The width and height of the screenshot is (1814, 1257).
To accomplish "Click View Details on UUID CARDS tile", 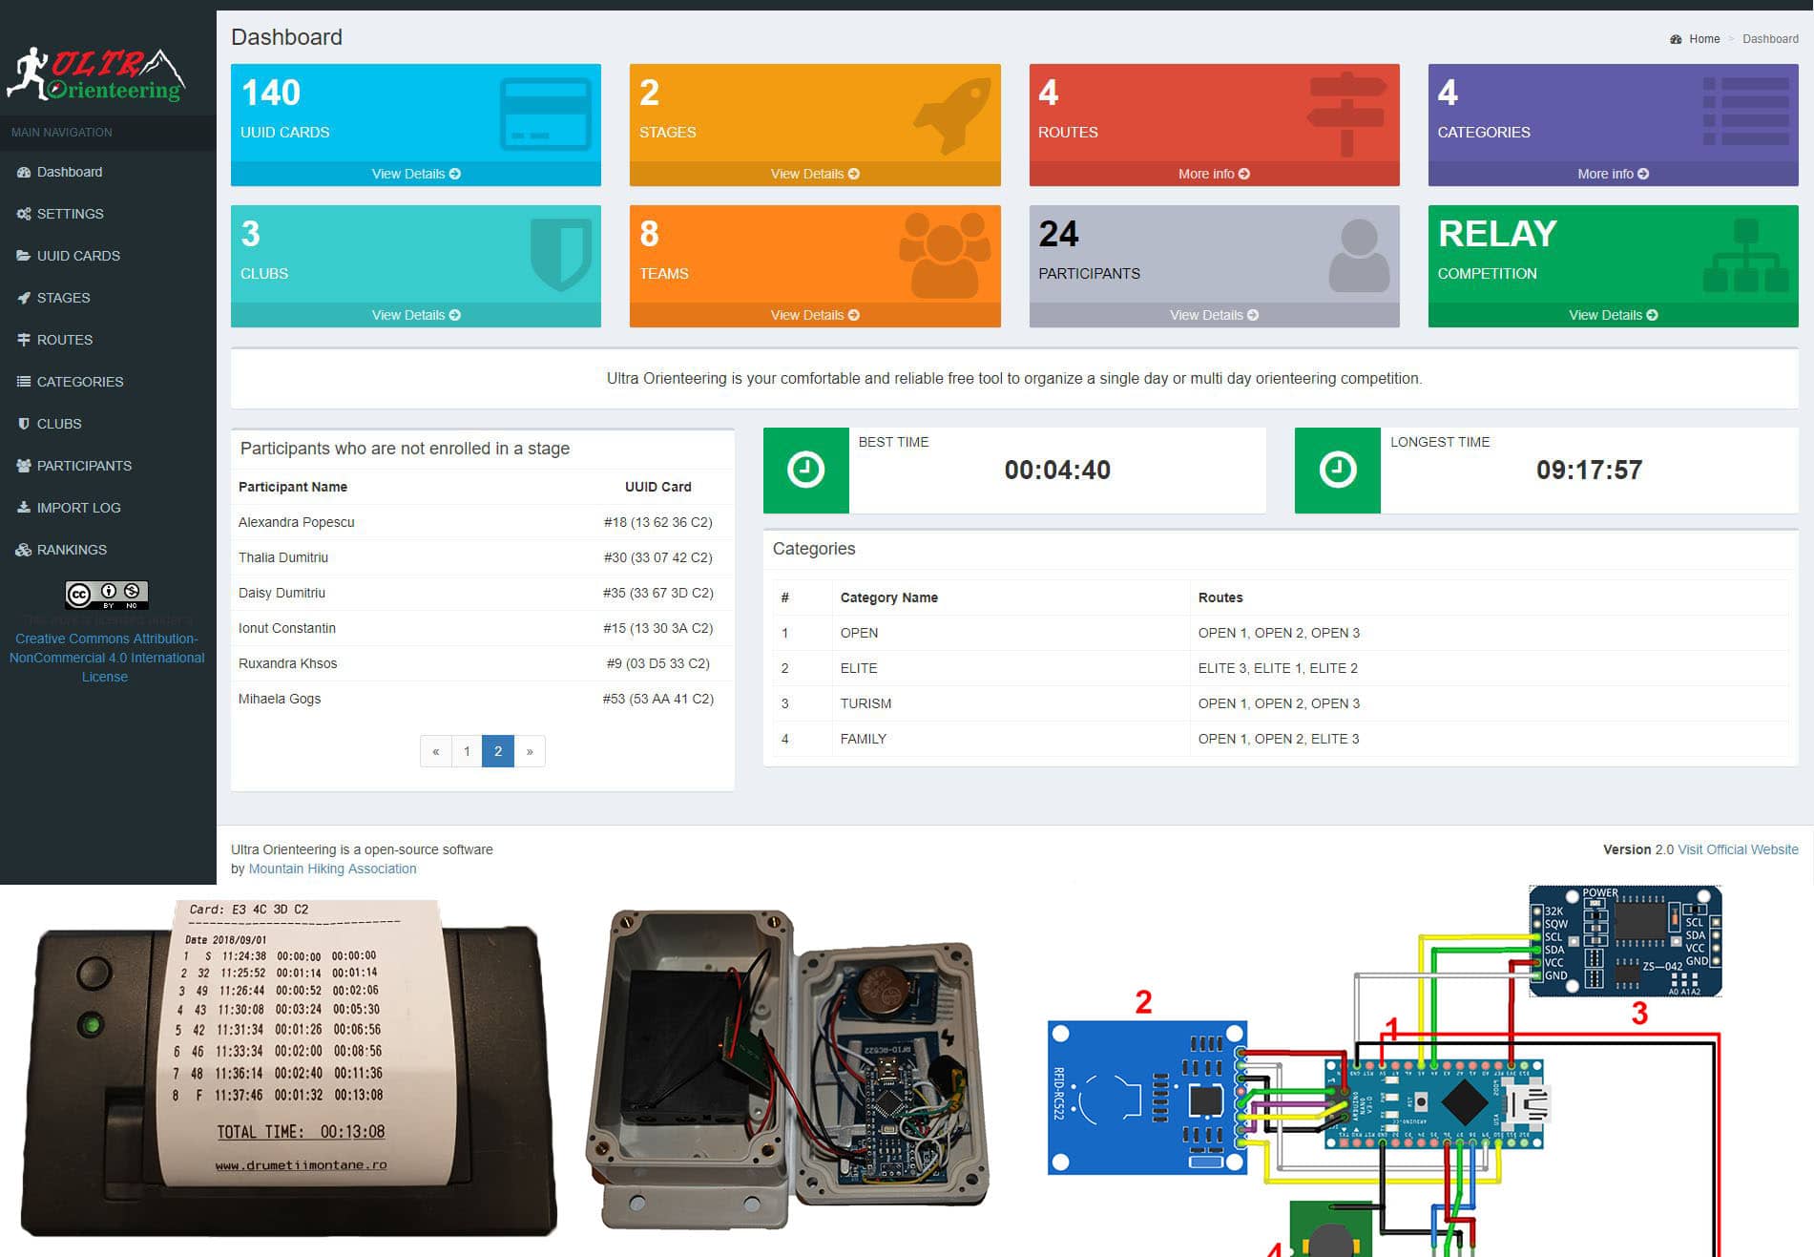I will click(416, 174).
